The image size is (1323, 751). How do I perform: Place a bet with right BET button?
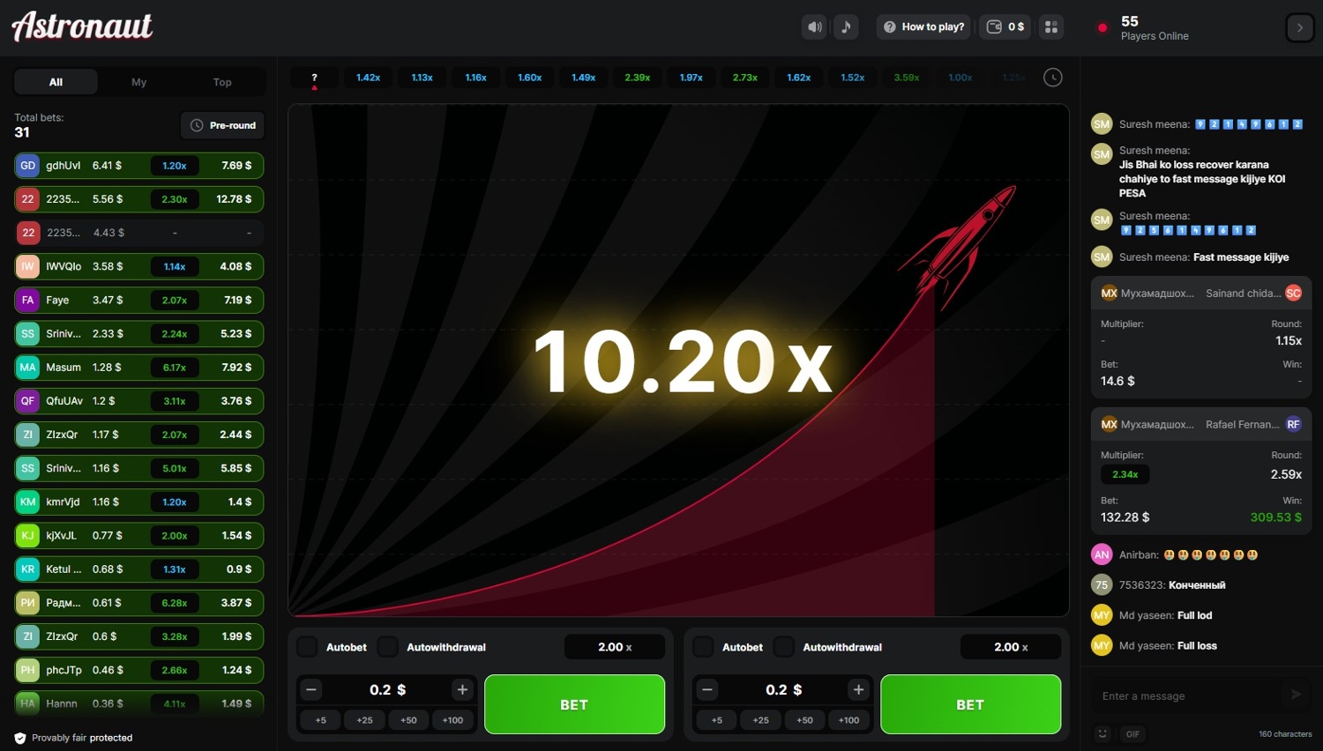970,704
